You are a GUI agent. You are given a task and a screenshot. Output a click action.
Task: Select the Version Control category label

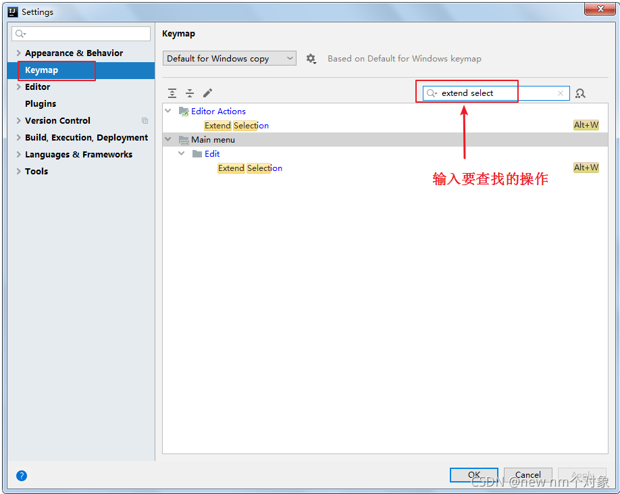point(57,121)
